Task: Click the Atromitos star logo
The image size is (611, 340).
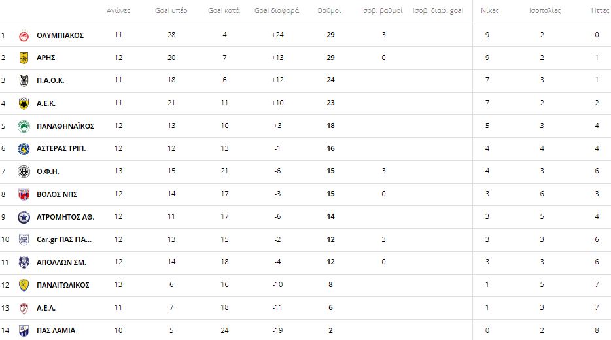Action: 24,217
